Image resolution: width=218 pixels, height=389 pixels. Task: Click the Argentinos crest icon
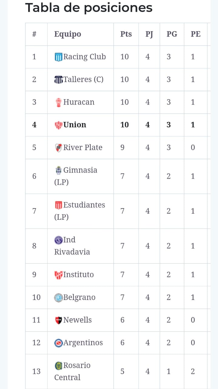coord(59,343)
